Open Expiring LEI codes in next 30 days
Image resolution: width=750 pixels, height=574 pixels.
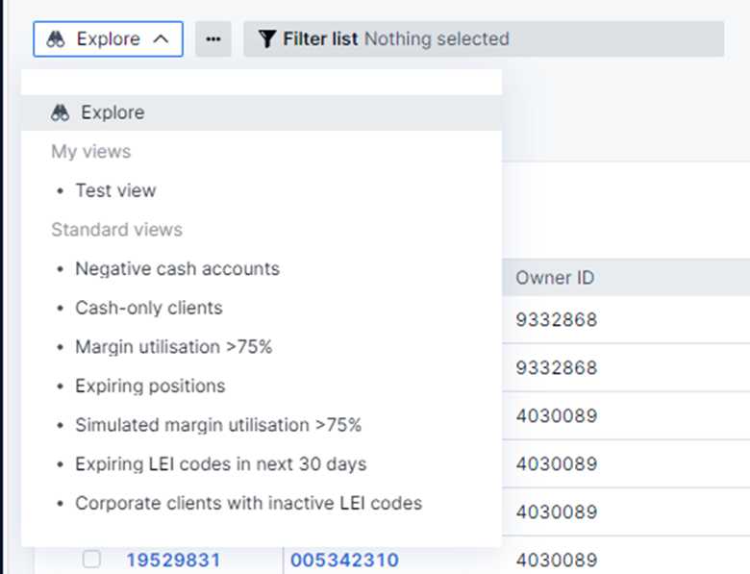[x=220, y=464]
